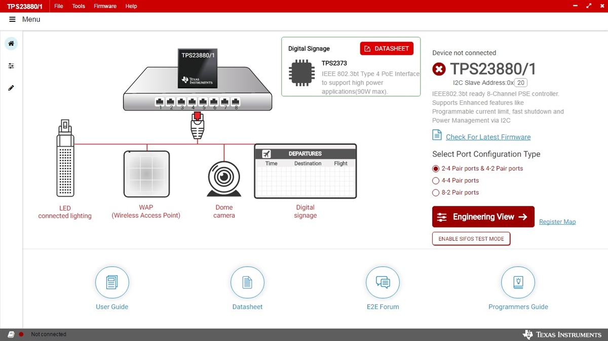This screenshot has height=341, width=608.
Task: Click the User Guide text link
Action: pos(112,307)
